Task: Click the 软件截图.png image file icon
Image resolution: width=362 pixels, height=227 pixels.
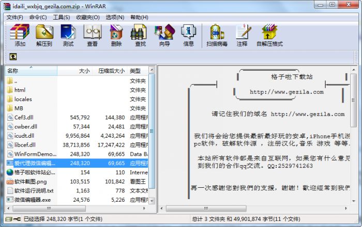Action: pyautogui.click(x=10, y=182)
